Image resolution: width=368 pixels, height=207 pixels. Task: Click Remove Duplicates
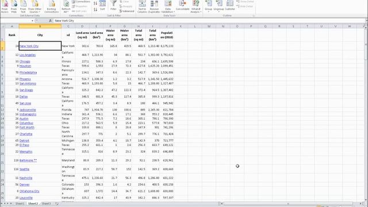click(154, 6)
